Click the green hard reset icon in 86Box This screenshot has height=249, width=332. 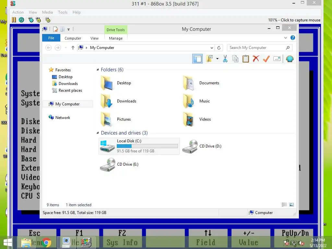pyautogui.click(x=21, y=20)
